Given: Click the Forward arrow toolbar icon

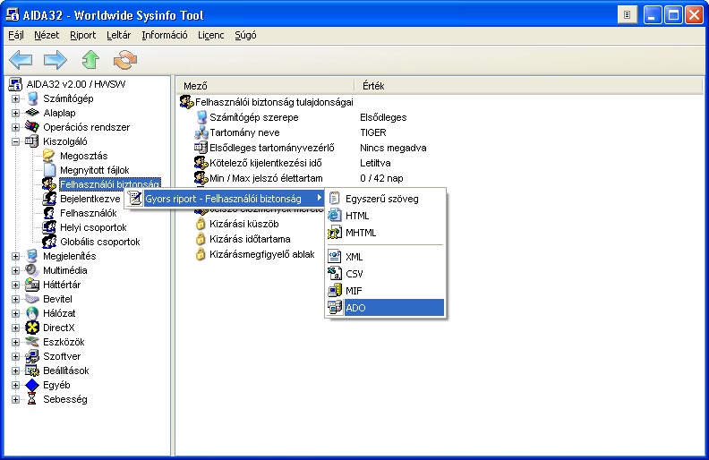Looking at the screenshot, I should [x=56, y=60].
